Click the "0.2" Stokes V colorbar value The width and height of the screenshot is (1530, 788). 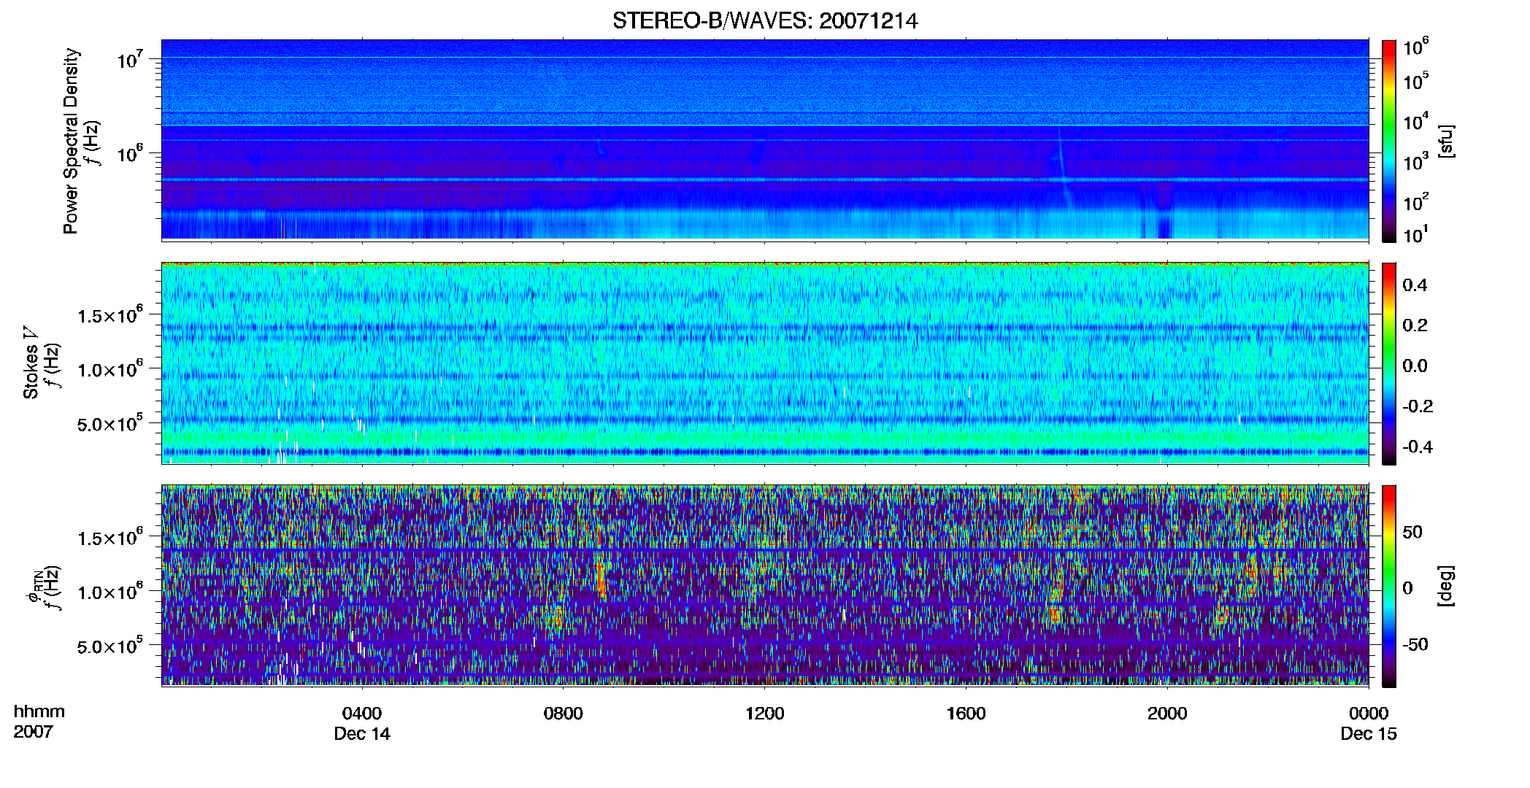coord(1415,325)
